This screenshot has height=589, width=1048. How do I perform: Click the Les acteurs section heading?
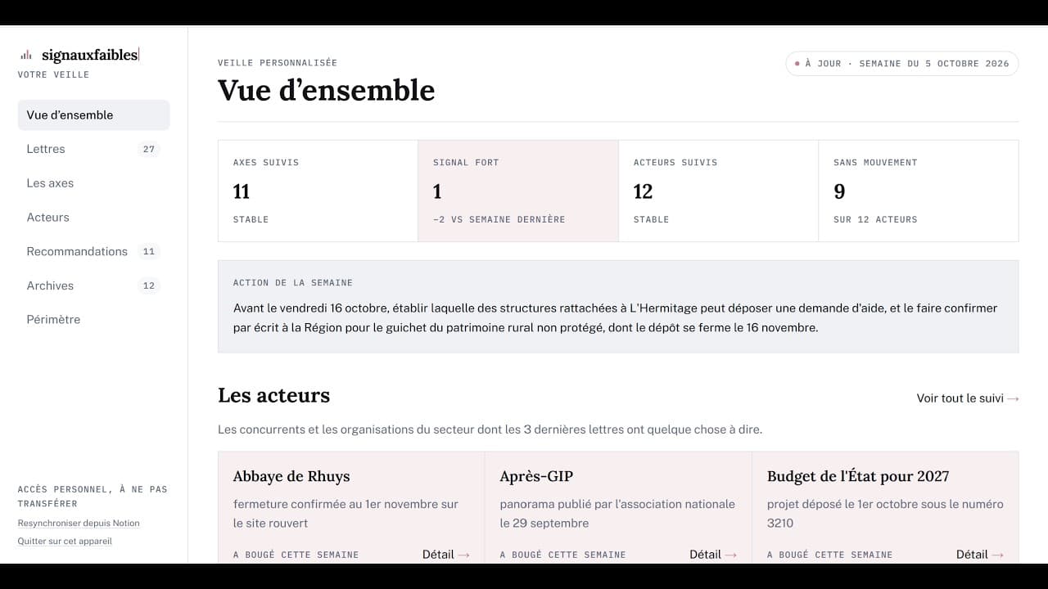273,396
